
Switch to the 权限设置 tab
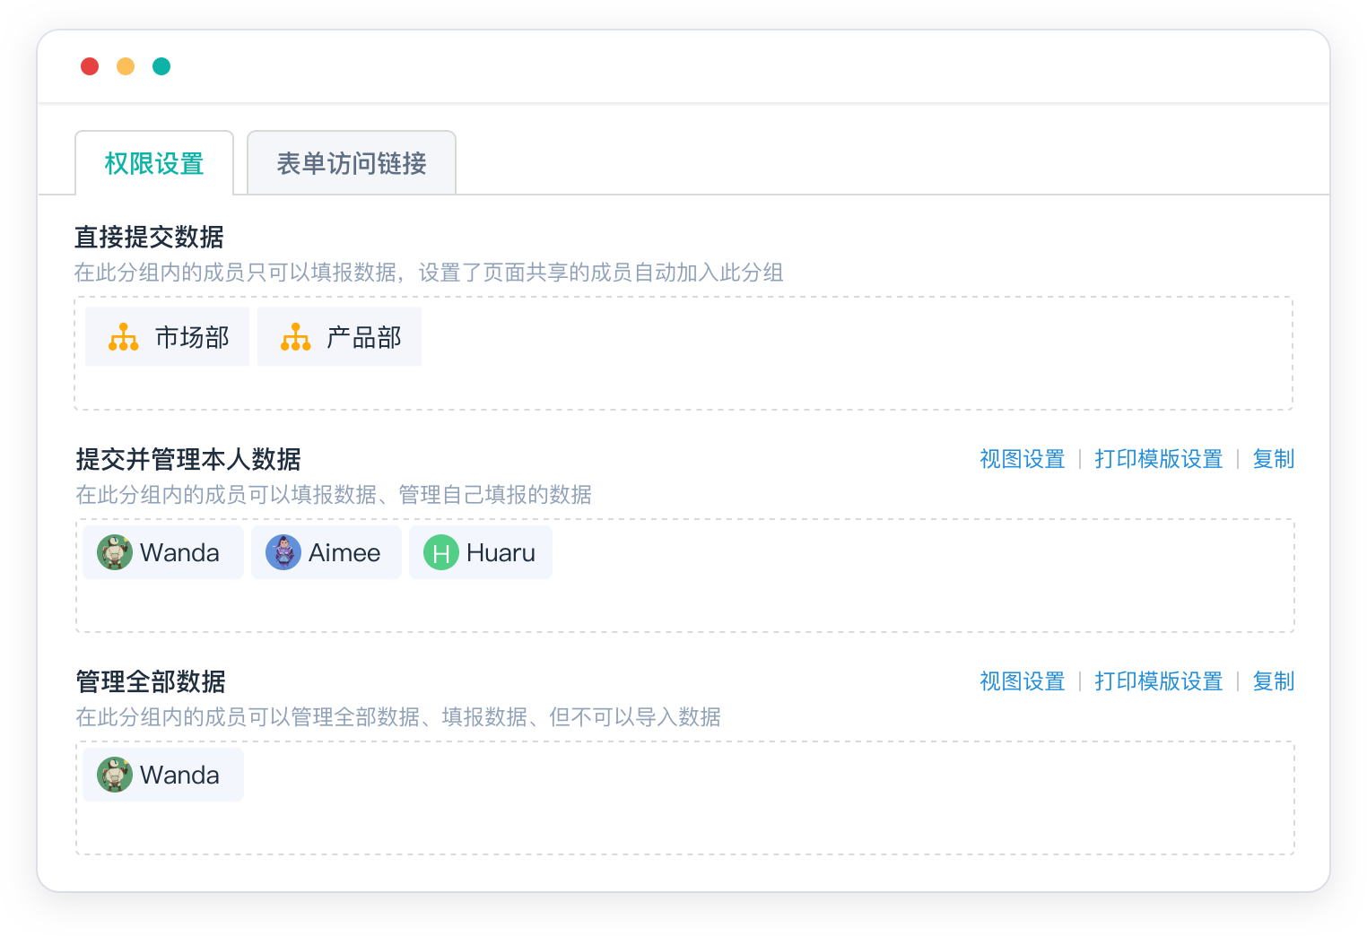pyautogui.click(x=154, y=163)
